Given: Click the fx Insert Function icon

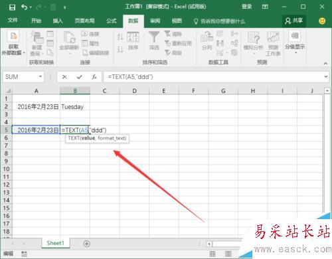Looking at the screenshot, I should coord(94,77).
